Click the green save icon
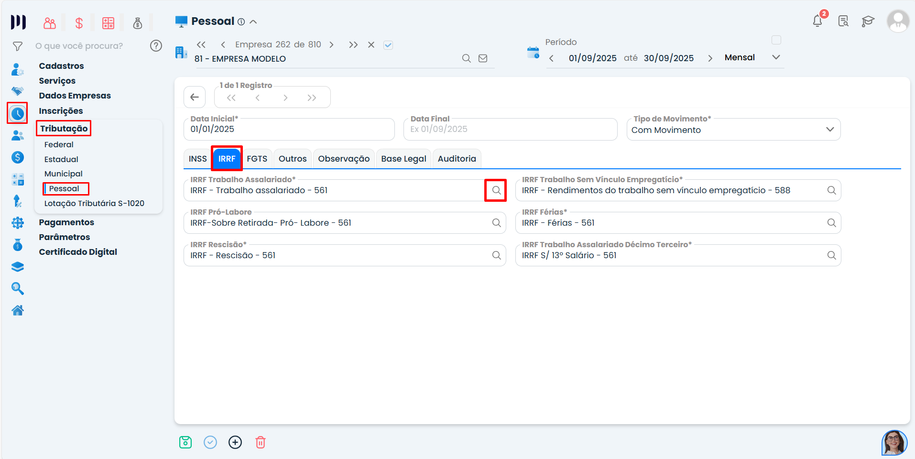915x459 pixels. coord(185,442)
